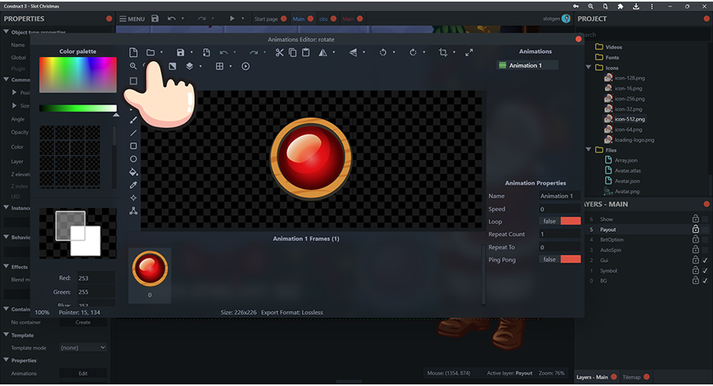Switch to the Start page tab

267,18
